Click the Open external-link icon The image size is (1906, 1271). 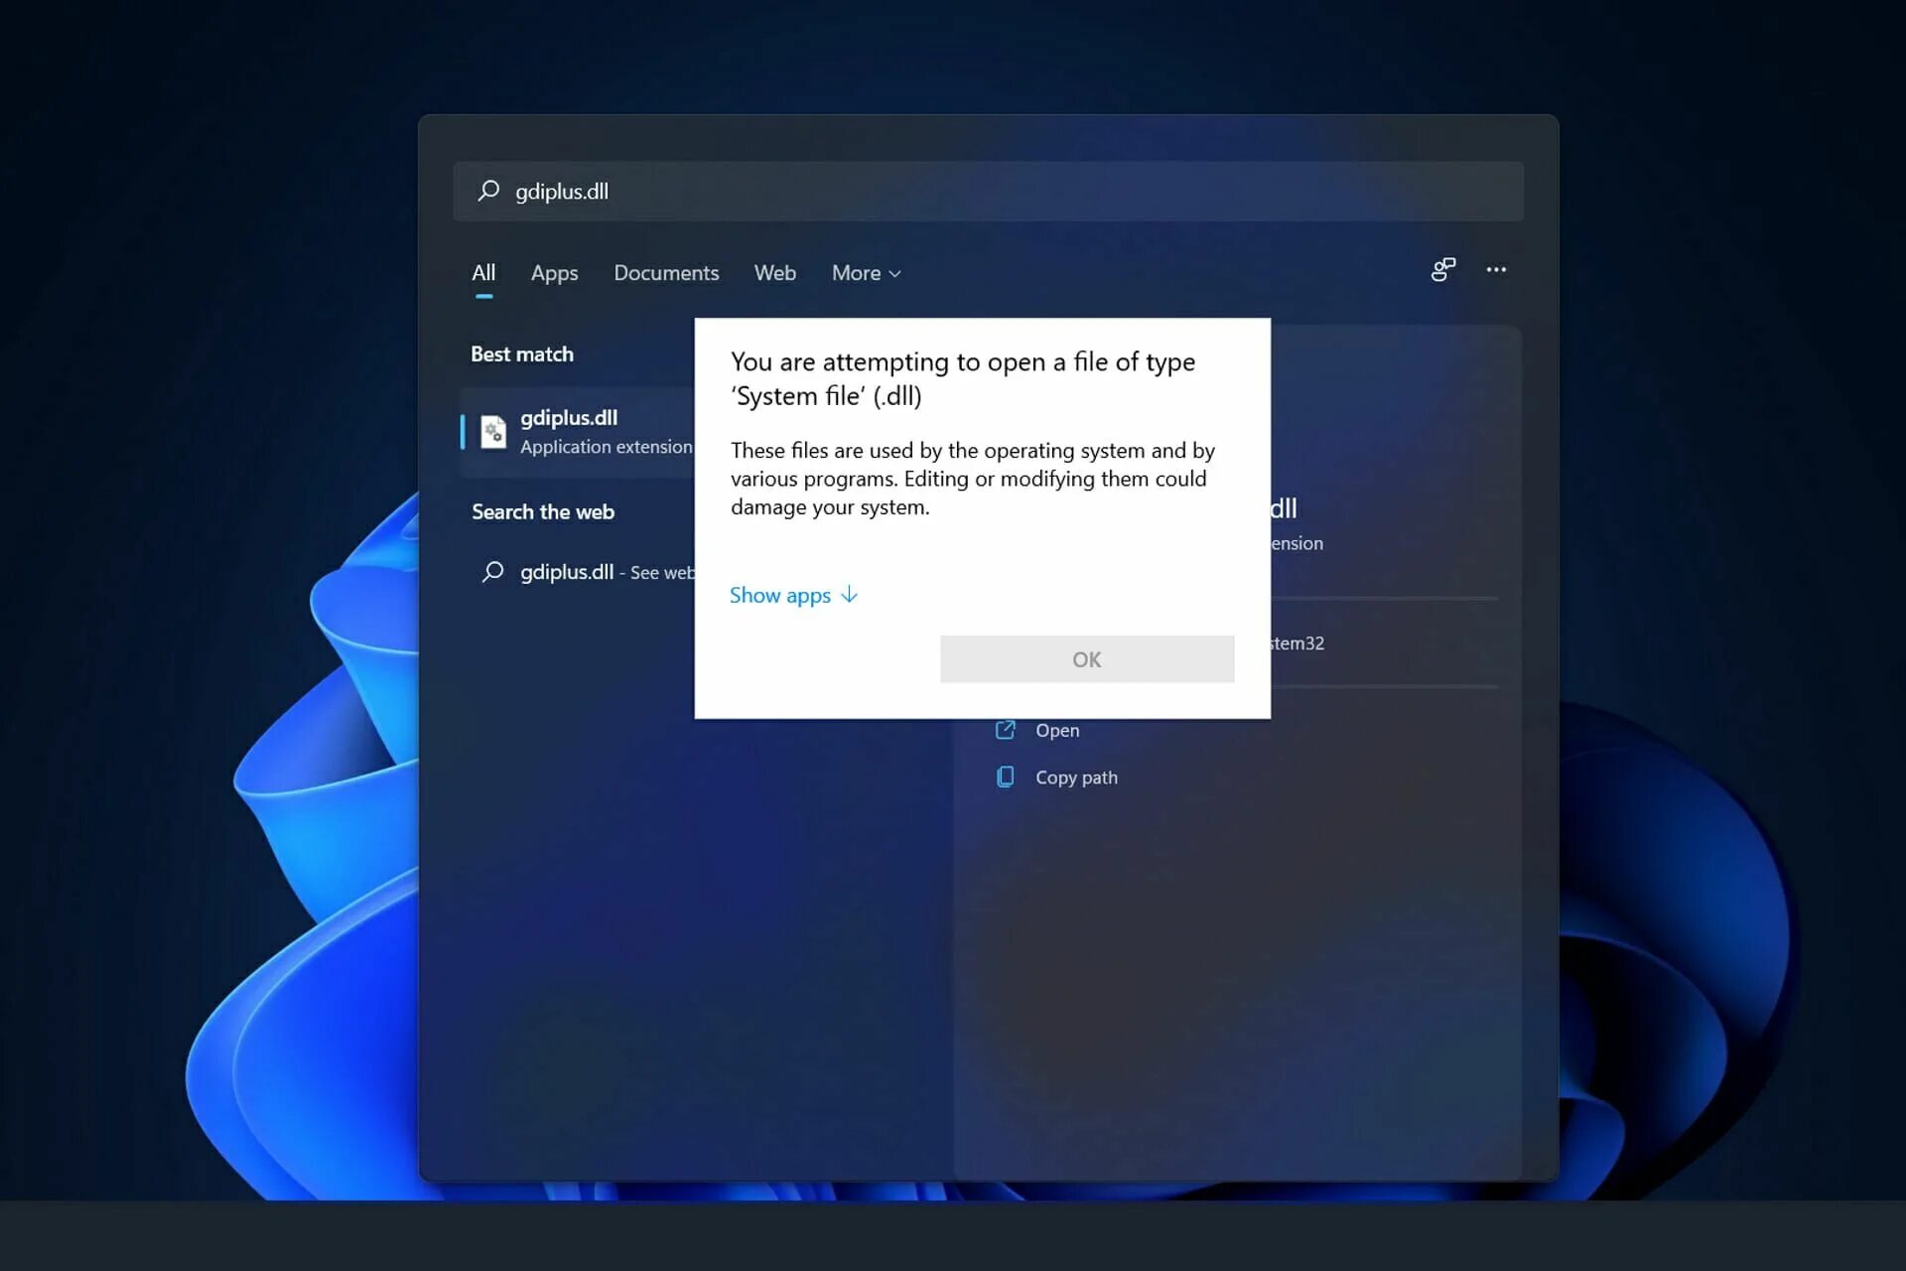pos(1006,729)
